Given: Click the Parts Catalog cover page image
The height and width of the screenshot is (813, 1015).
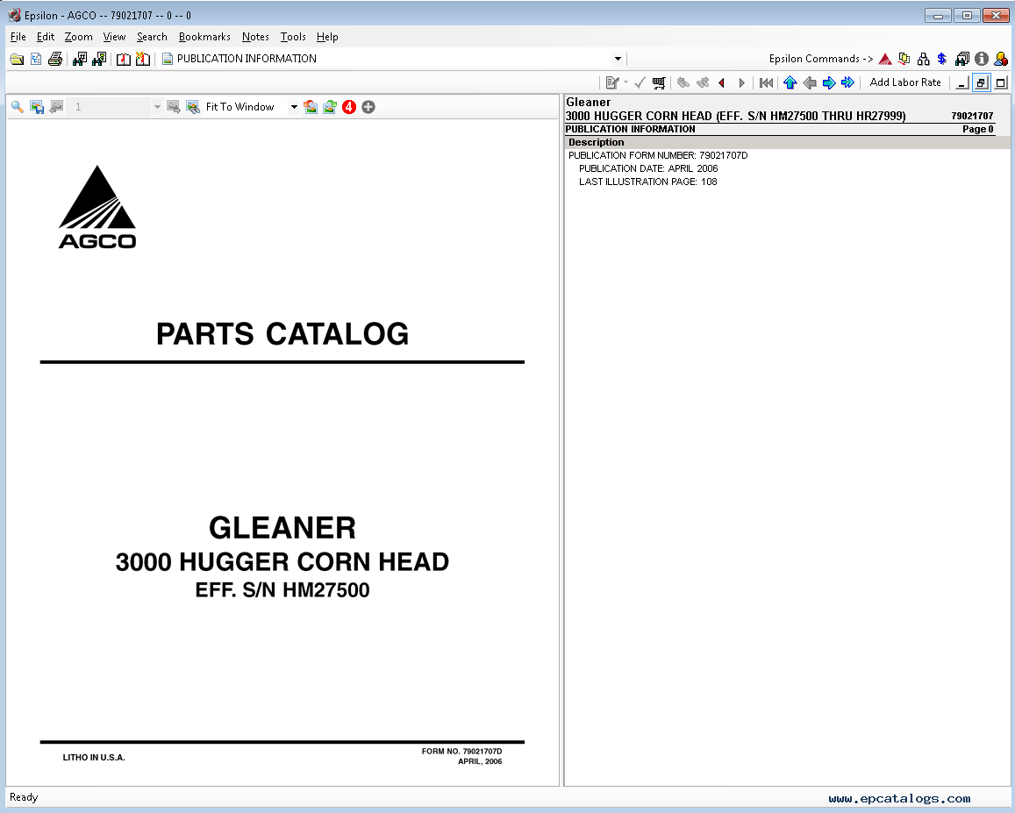Looking at the screenshot, I should click(282, 452).
